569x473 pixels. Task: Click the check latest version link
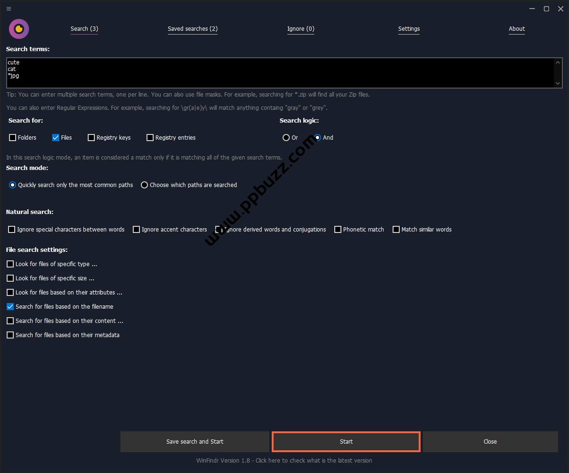pos(284,461)
